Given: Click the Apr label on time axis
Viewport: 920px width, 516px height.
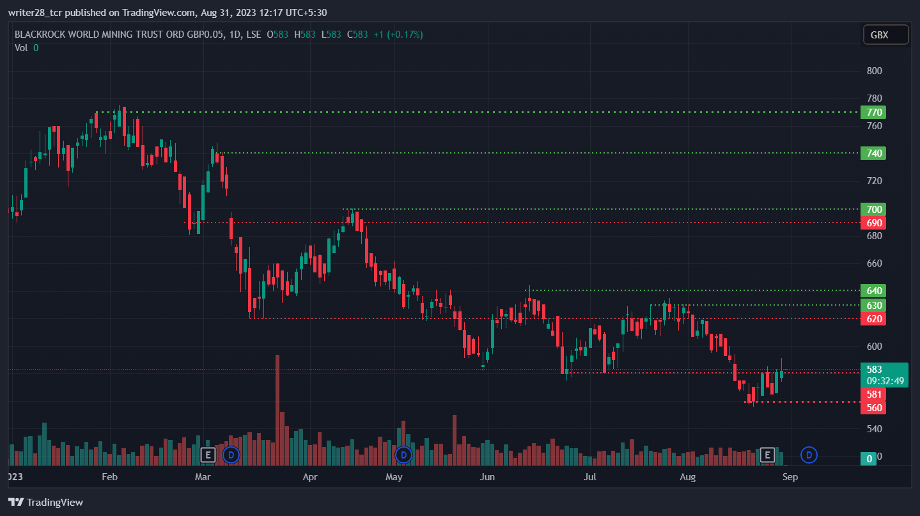Looking at the screenshot, I should point(310,477).
